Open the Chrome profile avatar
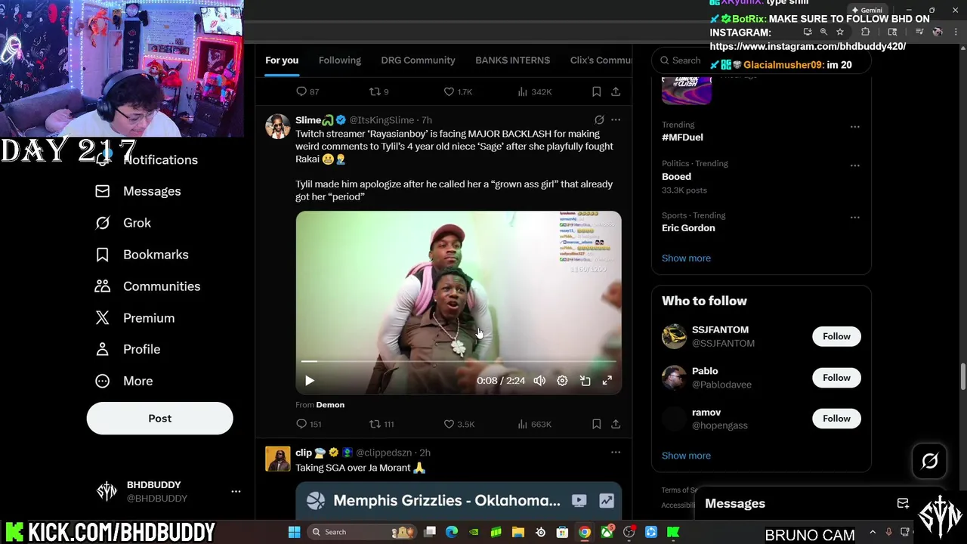 938,32
